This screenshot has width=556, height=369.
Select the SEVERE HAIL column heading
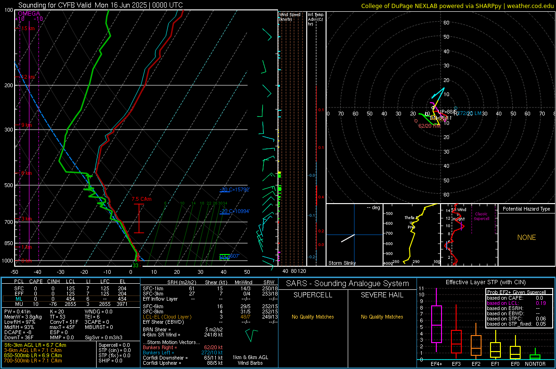pos(382,295)
